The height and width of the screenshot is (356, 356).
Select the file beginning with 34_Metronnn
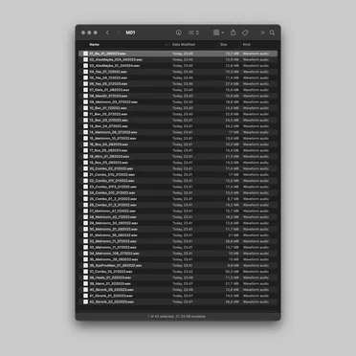click(x=178, y=254)
